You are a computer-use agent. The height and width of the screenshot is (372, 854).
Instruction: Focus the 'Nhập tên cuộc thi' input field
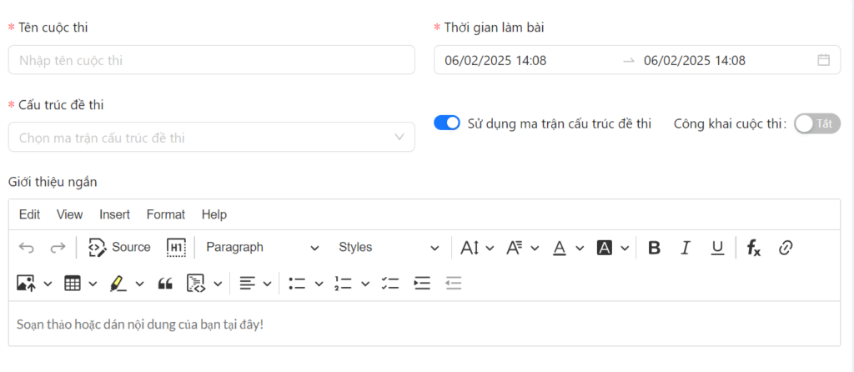pos(211,60)
